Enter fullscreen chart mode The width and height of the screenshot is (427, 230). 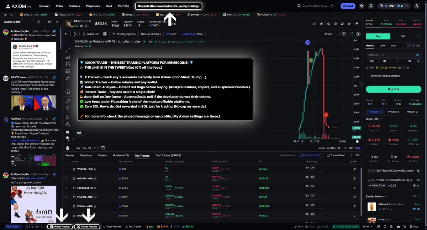pyautogui.click(x=351, y=34)
